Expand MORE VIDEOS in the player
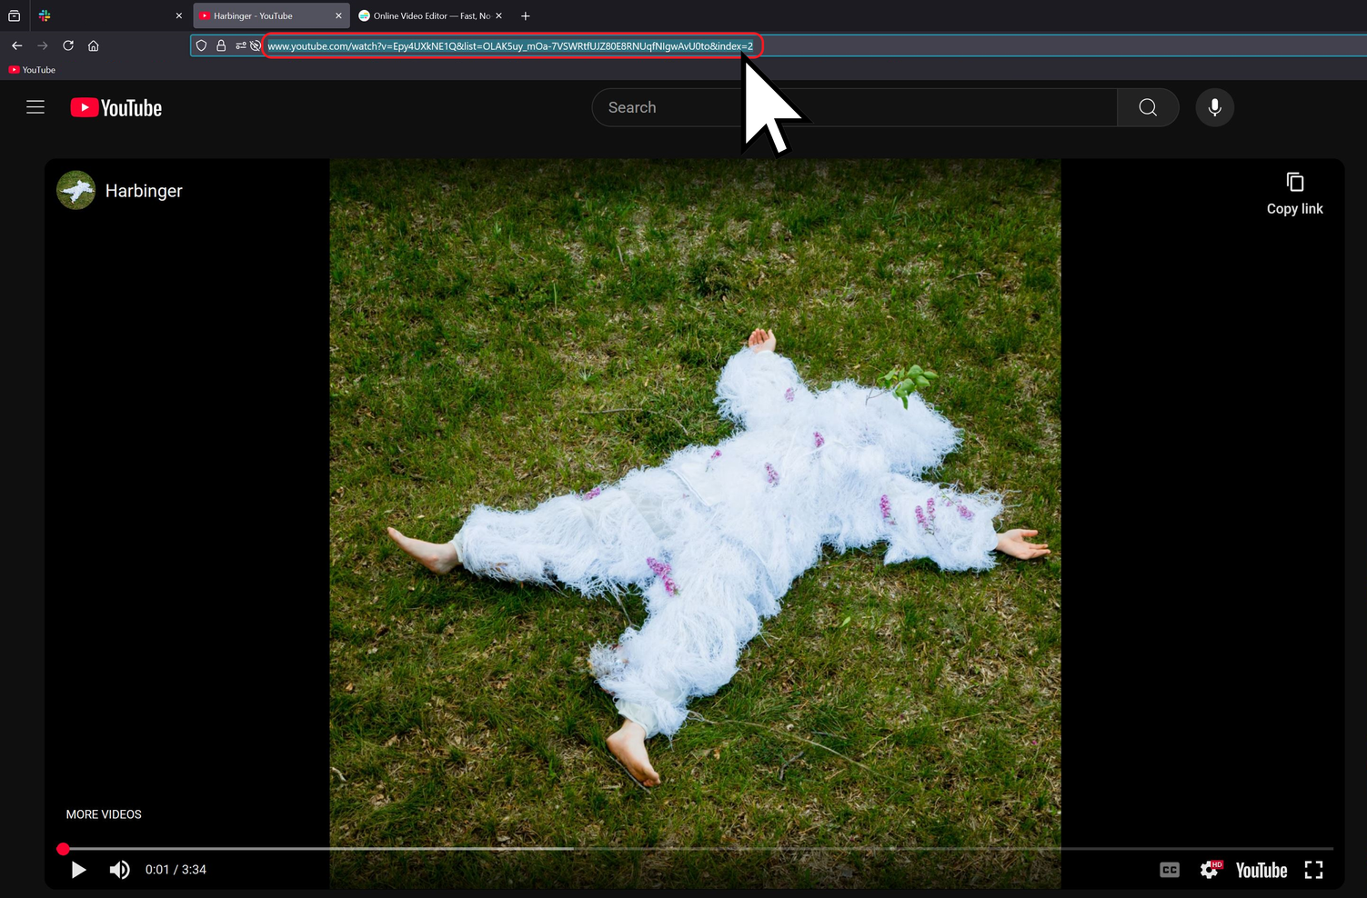Viewport: 1367px width, 898px height. 104,813
